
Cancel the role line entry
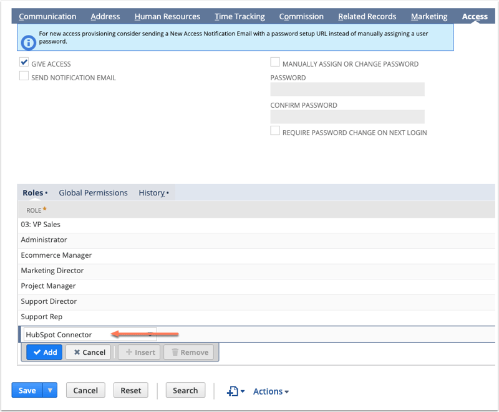[x=88, y=352]
